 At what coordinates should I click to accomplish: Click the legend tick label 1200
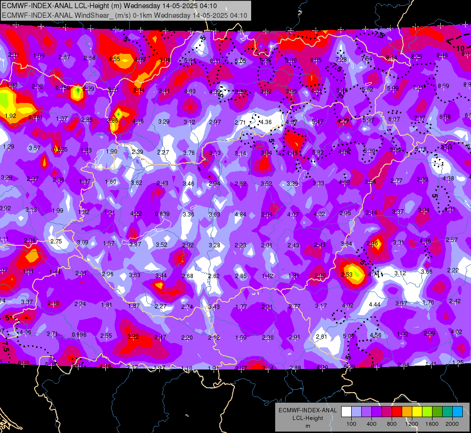411,424
